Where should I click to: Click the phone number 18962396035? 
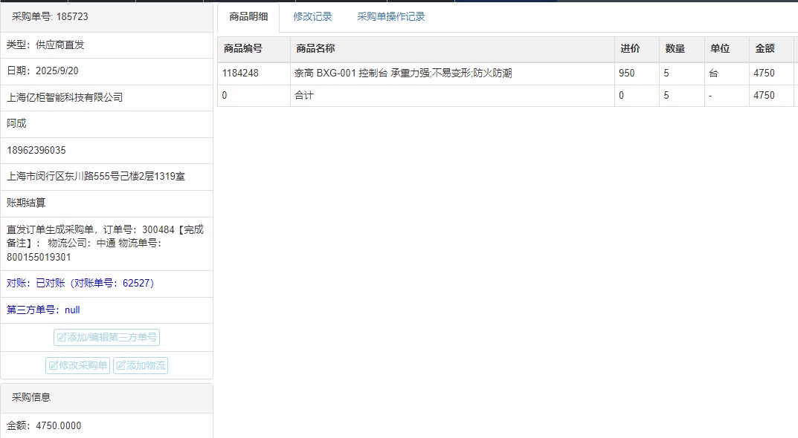[x=36, y=150]
